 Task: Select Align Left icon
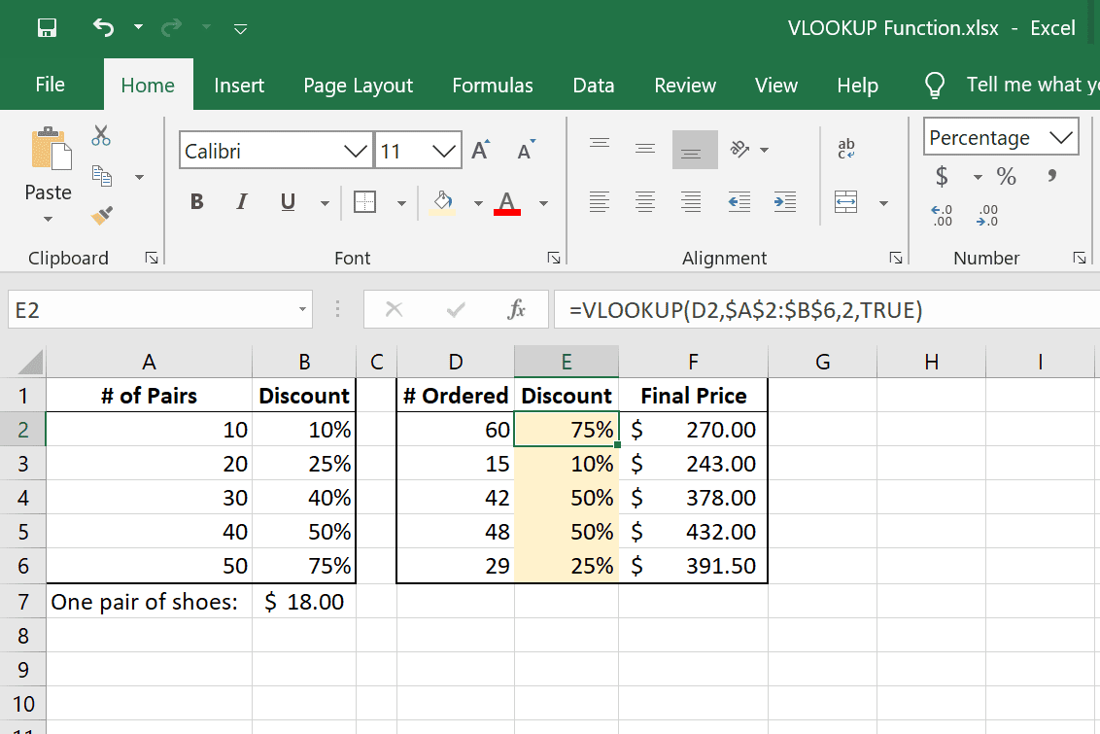point(600,202)
